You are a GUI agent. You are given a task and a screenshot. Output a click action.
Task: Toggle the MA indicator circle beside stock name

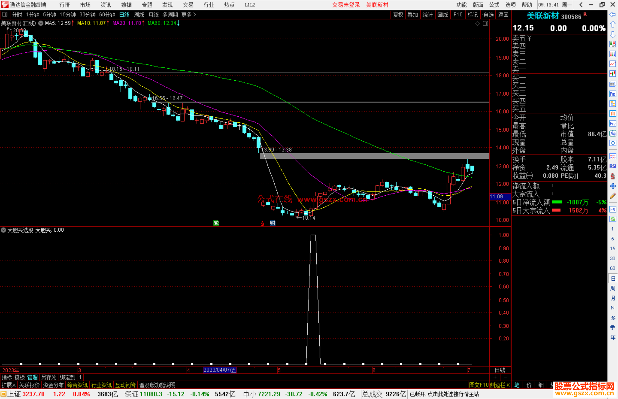[41, 23]
